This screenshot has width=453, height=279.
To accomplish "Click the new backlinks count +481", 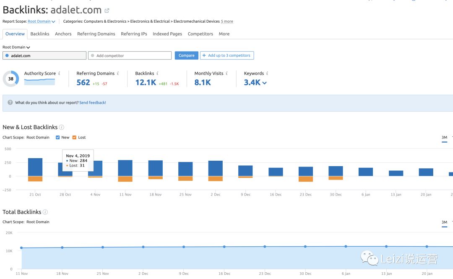I will coord(163,84).
